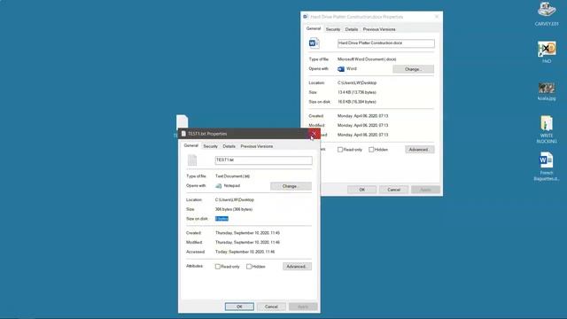Switch to Security tab in docx Properties
This screenshot has height=319, width=567.
[333, 29]
